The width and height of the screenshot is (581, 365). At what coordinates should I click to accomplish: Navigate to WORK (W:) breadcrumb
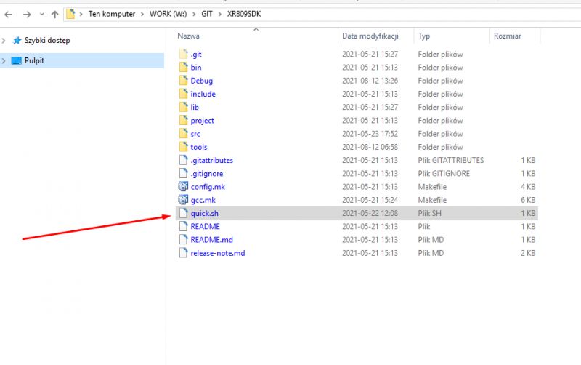[168, 14]
